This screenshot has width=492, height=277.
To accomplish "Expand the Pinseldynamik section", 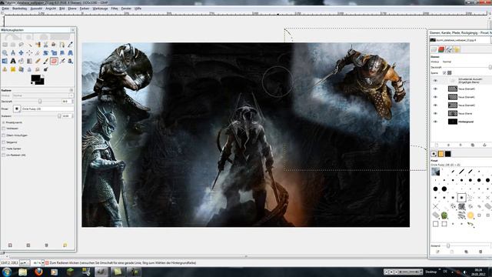I will click(x=3, y=122).
